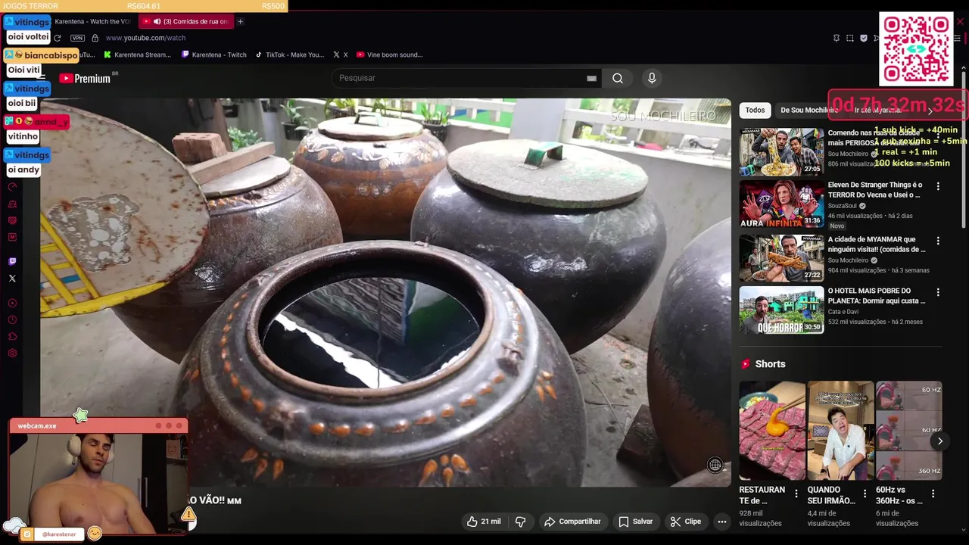Open options for 60Hz vs 360Hz short
This screenshot has height=545, width=969.
(933, 494)
